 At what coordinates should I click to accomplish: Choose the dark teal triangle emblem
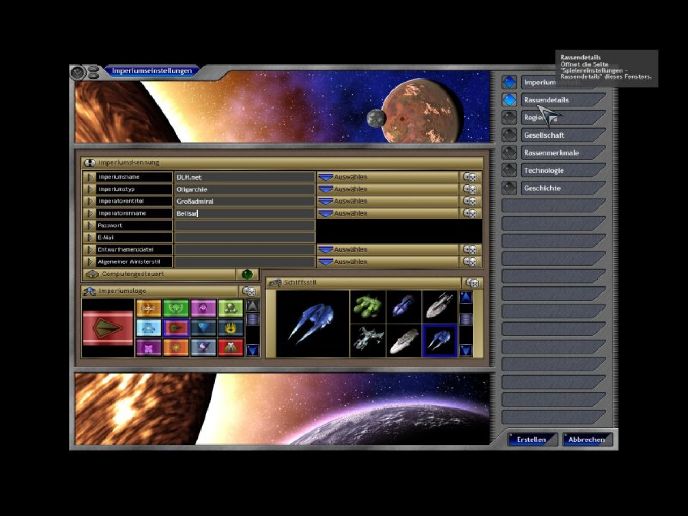click(203, 327)
